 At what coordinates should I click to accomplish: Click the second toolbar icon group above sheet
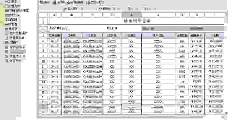tap(68, 2)
